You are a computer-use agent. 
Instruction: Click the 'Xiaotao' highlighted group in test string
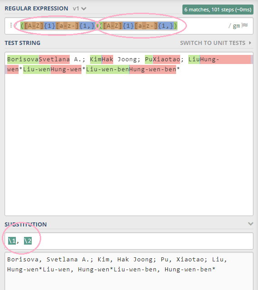167,59
